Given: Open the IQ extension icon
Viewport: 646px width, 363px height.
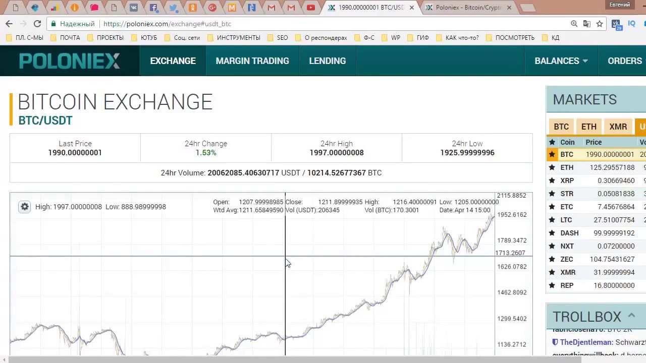Looking at the screenshot, I should [631, 24].
